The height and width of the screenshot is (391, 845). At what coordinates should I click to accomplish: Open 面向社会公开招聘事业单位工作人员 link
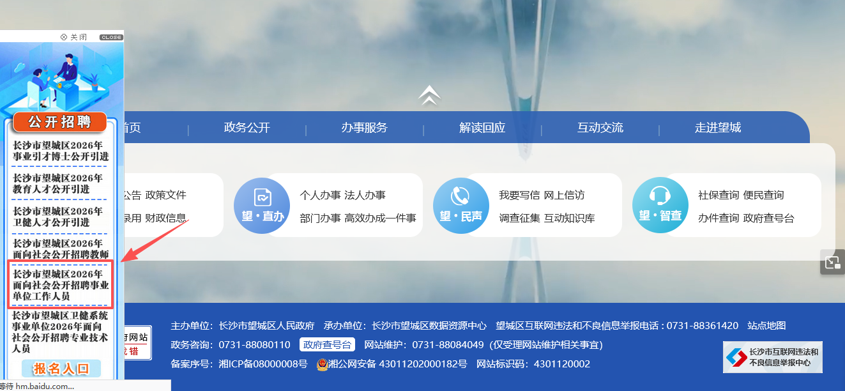coord(61,285)
